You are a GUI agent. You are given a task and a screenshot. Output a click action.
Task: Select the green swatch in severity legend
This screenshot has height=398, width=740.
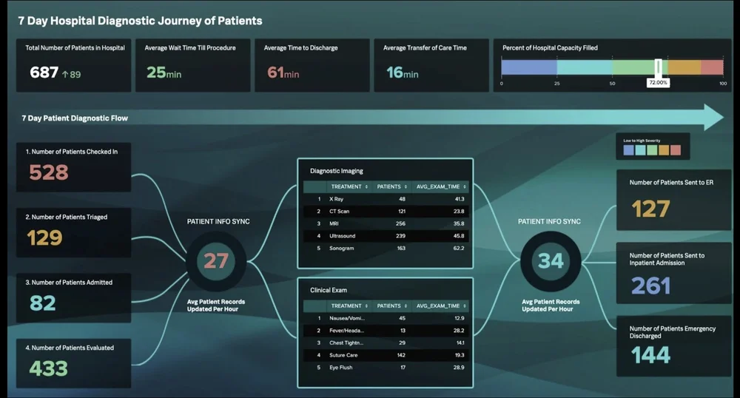coord(652,150)
